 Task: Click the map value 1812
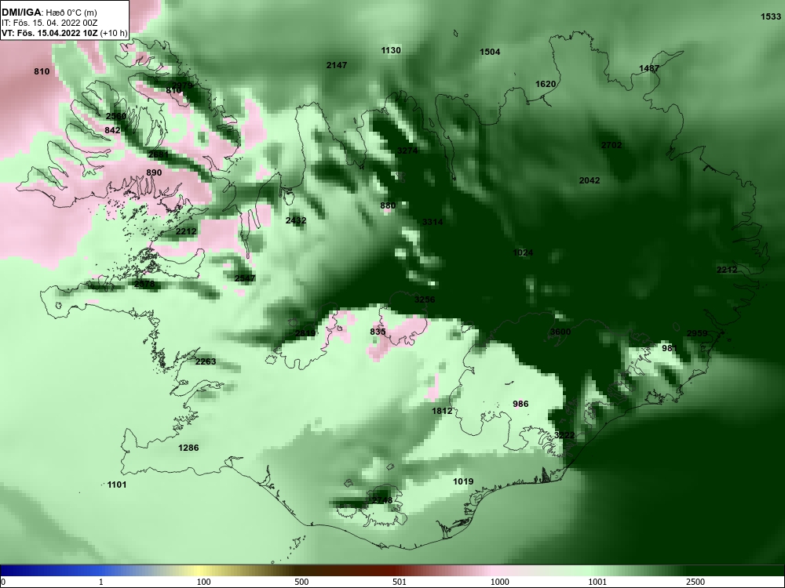point(442,411)
